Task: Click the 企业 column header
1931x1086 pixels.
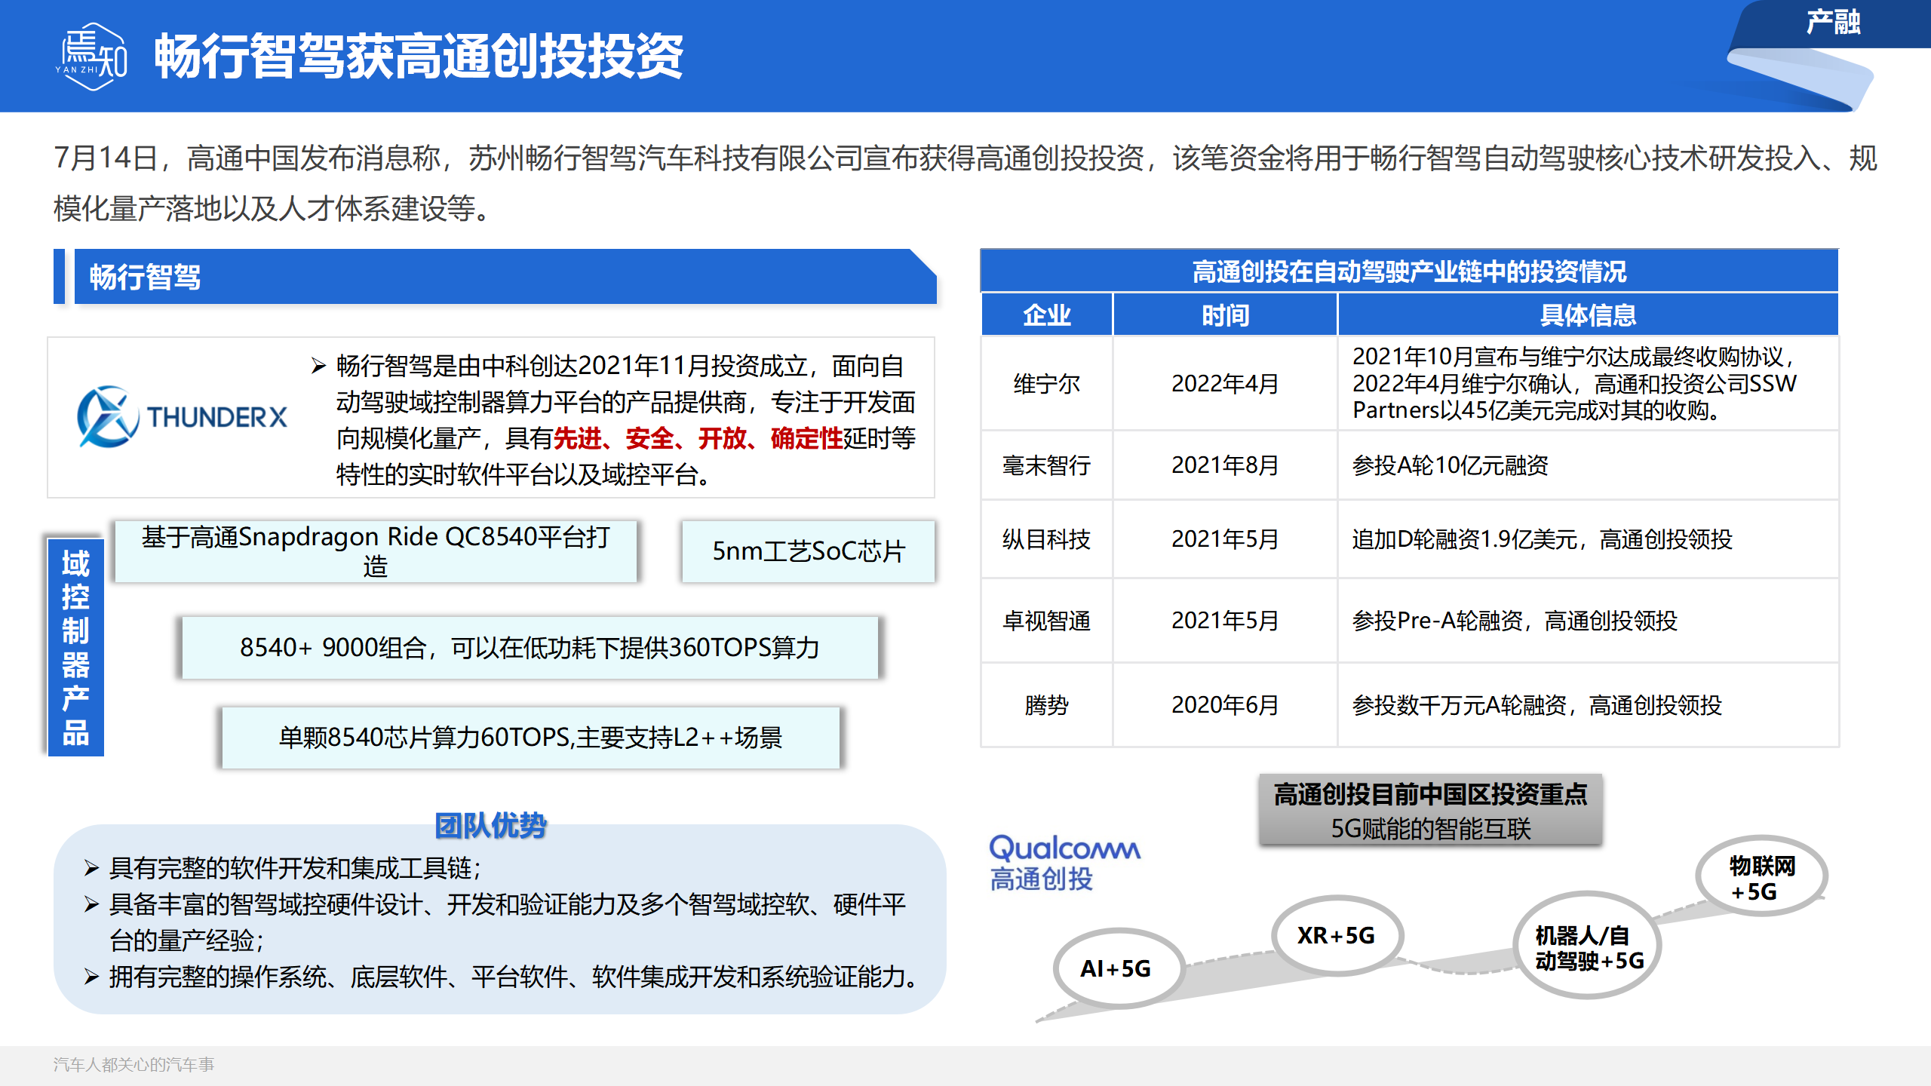Action: click(1046, 314)
